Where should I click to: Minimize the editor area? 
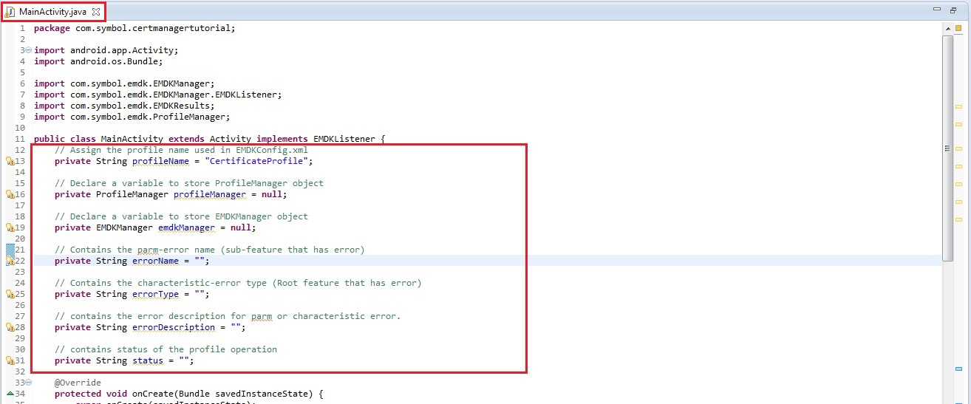point(936,10)
